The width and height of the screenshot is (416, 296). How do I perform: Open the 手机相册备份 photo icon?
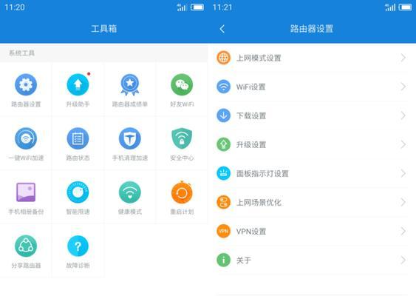pyautogui.click(x=26, y=192)
